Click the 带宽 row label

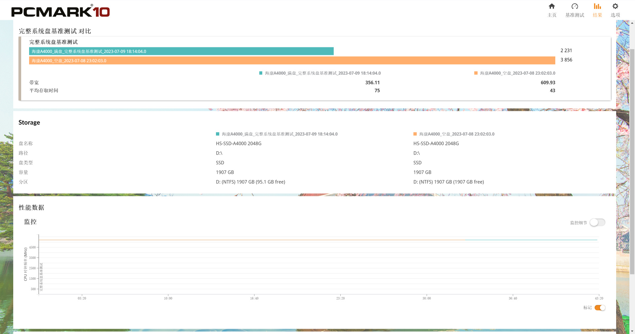34,83
